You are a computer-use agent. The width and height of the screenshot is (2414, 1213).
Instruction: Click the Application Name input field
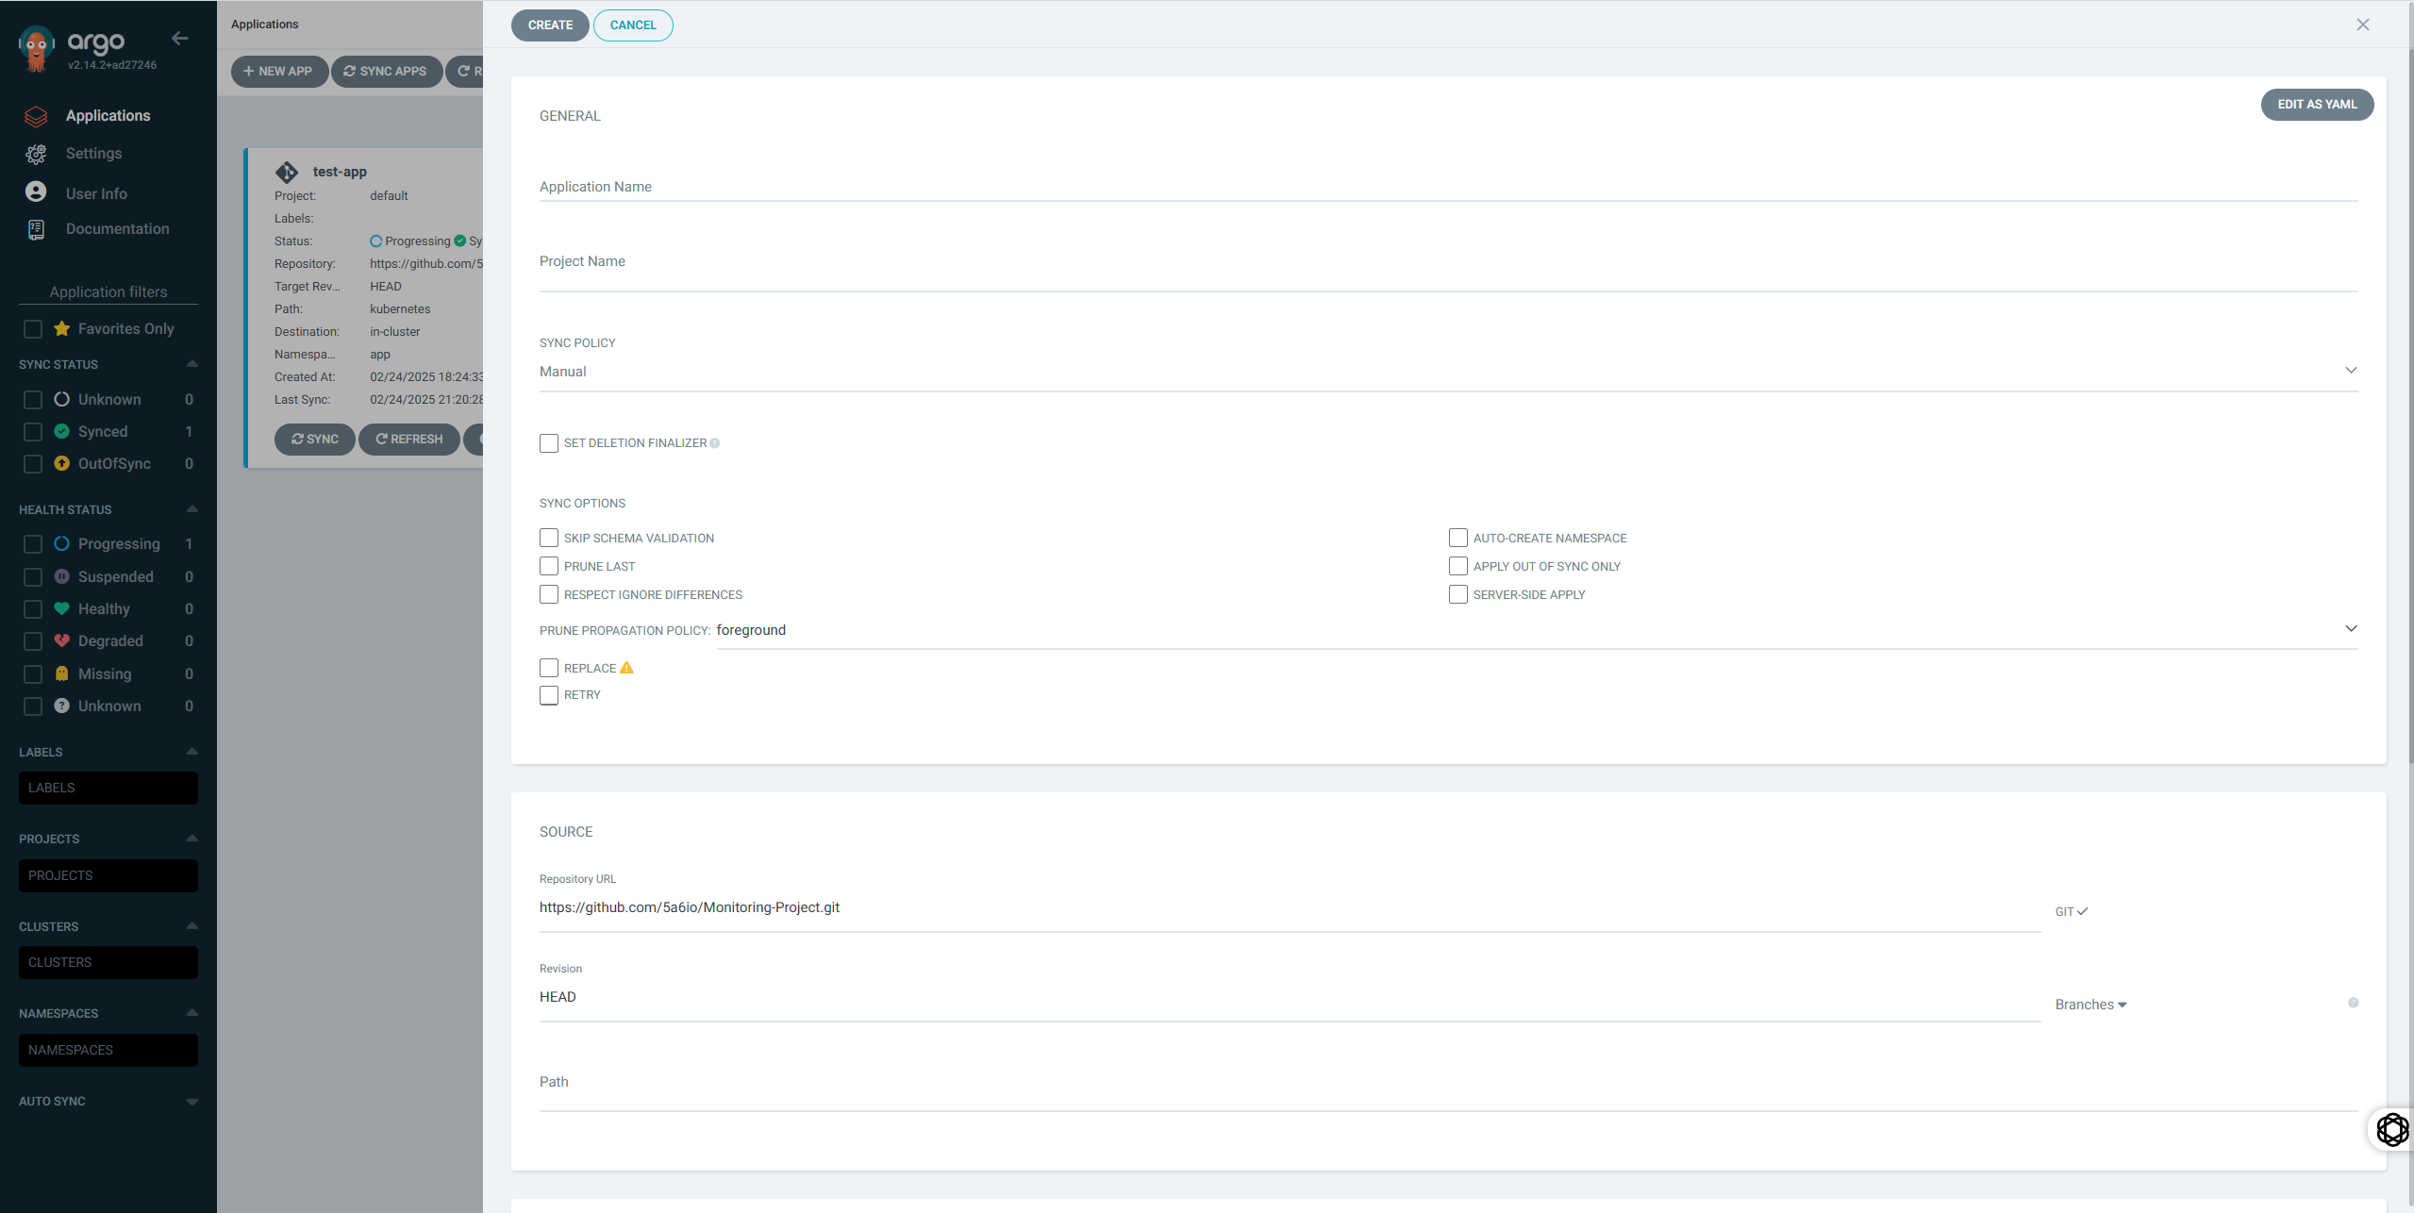click(x=1447, y=187)
